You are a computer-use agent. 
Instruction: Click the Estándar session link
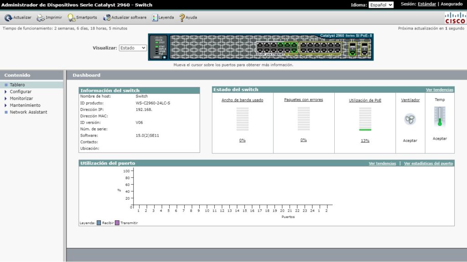click(x=425, y=5)
